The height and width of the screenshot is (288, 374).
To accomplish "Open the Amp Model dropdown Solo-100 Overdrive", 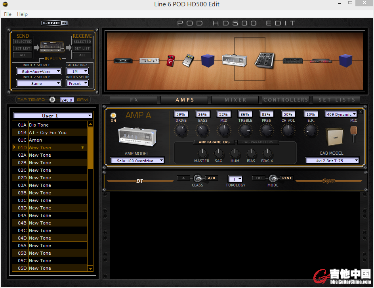I will coord(137,161).
